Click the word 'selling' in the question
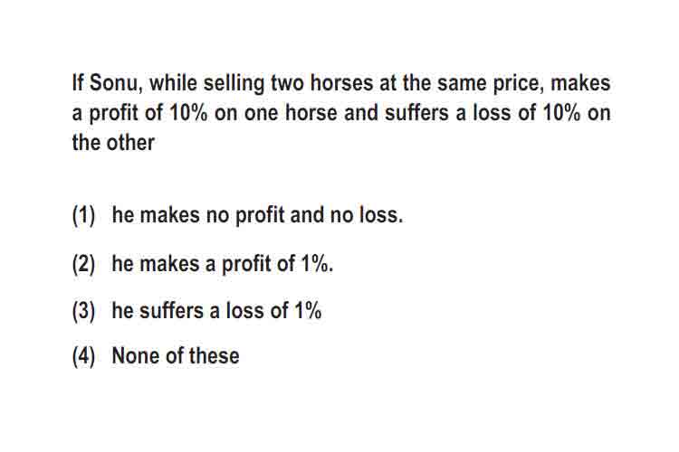This screenshot has width=679, height=452. tap(234, 83)
